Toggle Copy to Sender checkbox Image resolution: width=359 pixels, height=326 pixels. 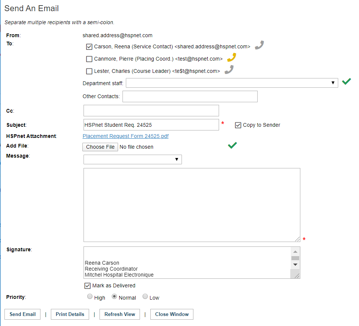(238, 125)
